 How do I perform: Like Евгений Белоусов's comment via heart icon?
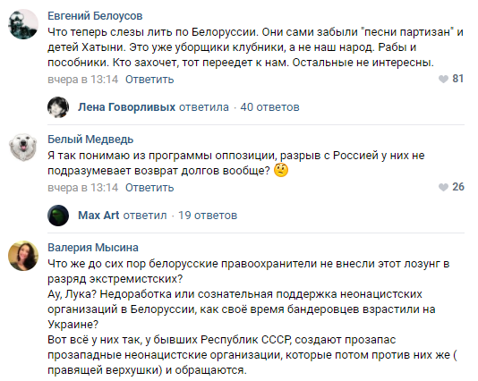(x=443, y=80)
